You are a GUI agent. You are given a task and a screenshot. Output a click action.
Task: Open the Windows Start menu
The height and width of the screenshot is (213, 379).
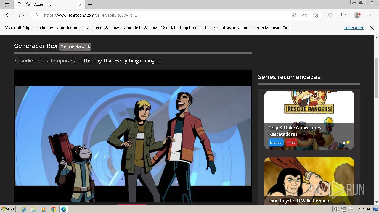point(8,209)
